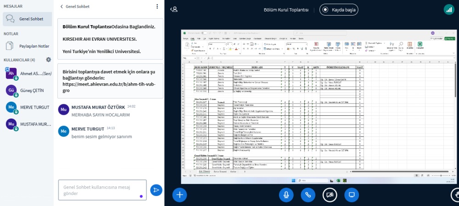The width and height of the screenshot is (459, 206).
Task: Open the user management gear icon
Action: tap(48, 60)
